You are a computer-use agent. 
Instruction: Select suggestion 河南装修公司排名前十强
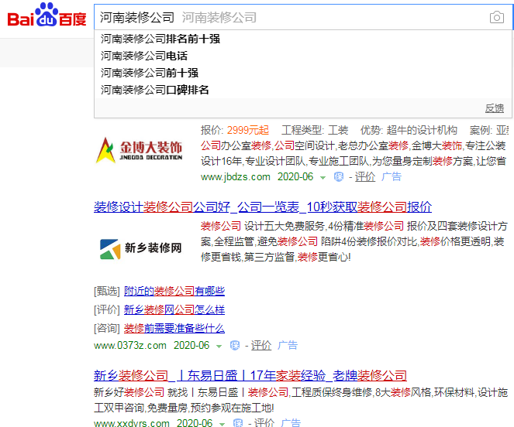[x=160, y=39]
